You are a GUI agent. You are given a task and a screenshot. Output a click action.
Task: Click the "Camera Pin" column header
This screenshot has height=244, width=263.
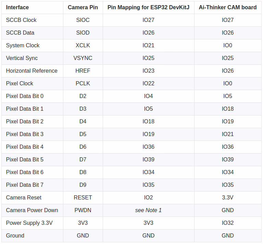83,7
